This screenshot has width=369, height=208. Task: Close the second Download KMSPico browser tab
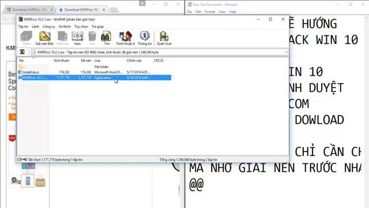pos(104,10)
